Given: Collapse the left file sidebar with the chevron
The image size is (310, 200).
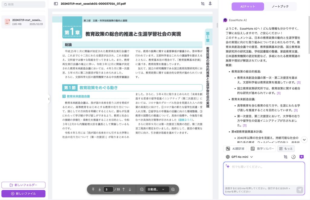Looking at the screenshot, I should [49, 99].
